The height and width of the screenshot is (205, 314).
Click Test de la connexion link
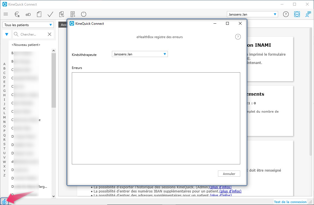click(290, 202)
